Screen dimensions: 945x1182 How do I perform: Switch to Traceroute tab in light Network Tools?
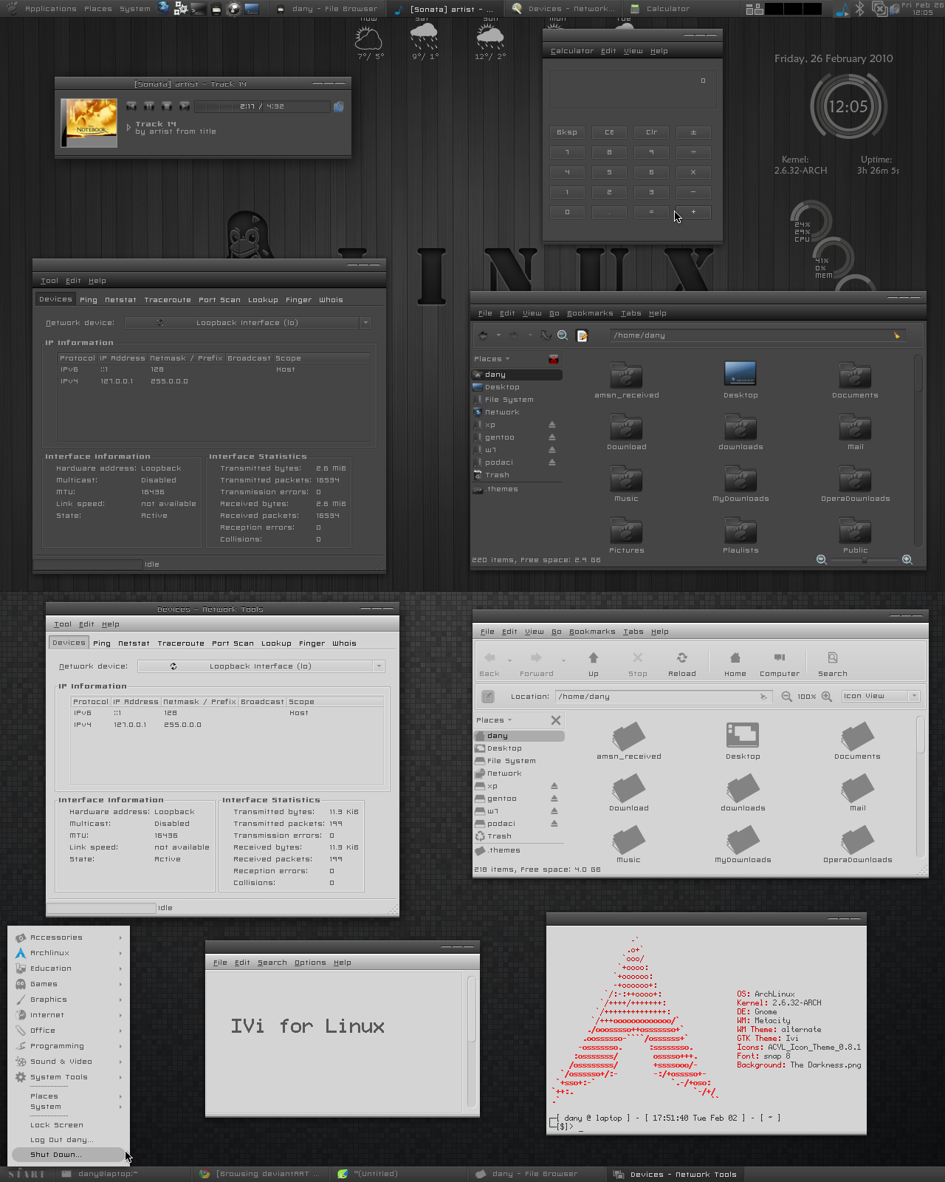click(181, 643)
